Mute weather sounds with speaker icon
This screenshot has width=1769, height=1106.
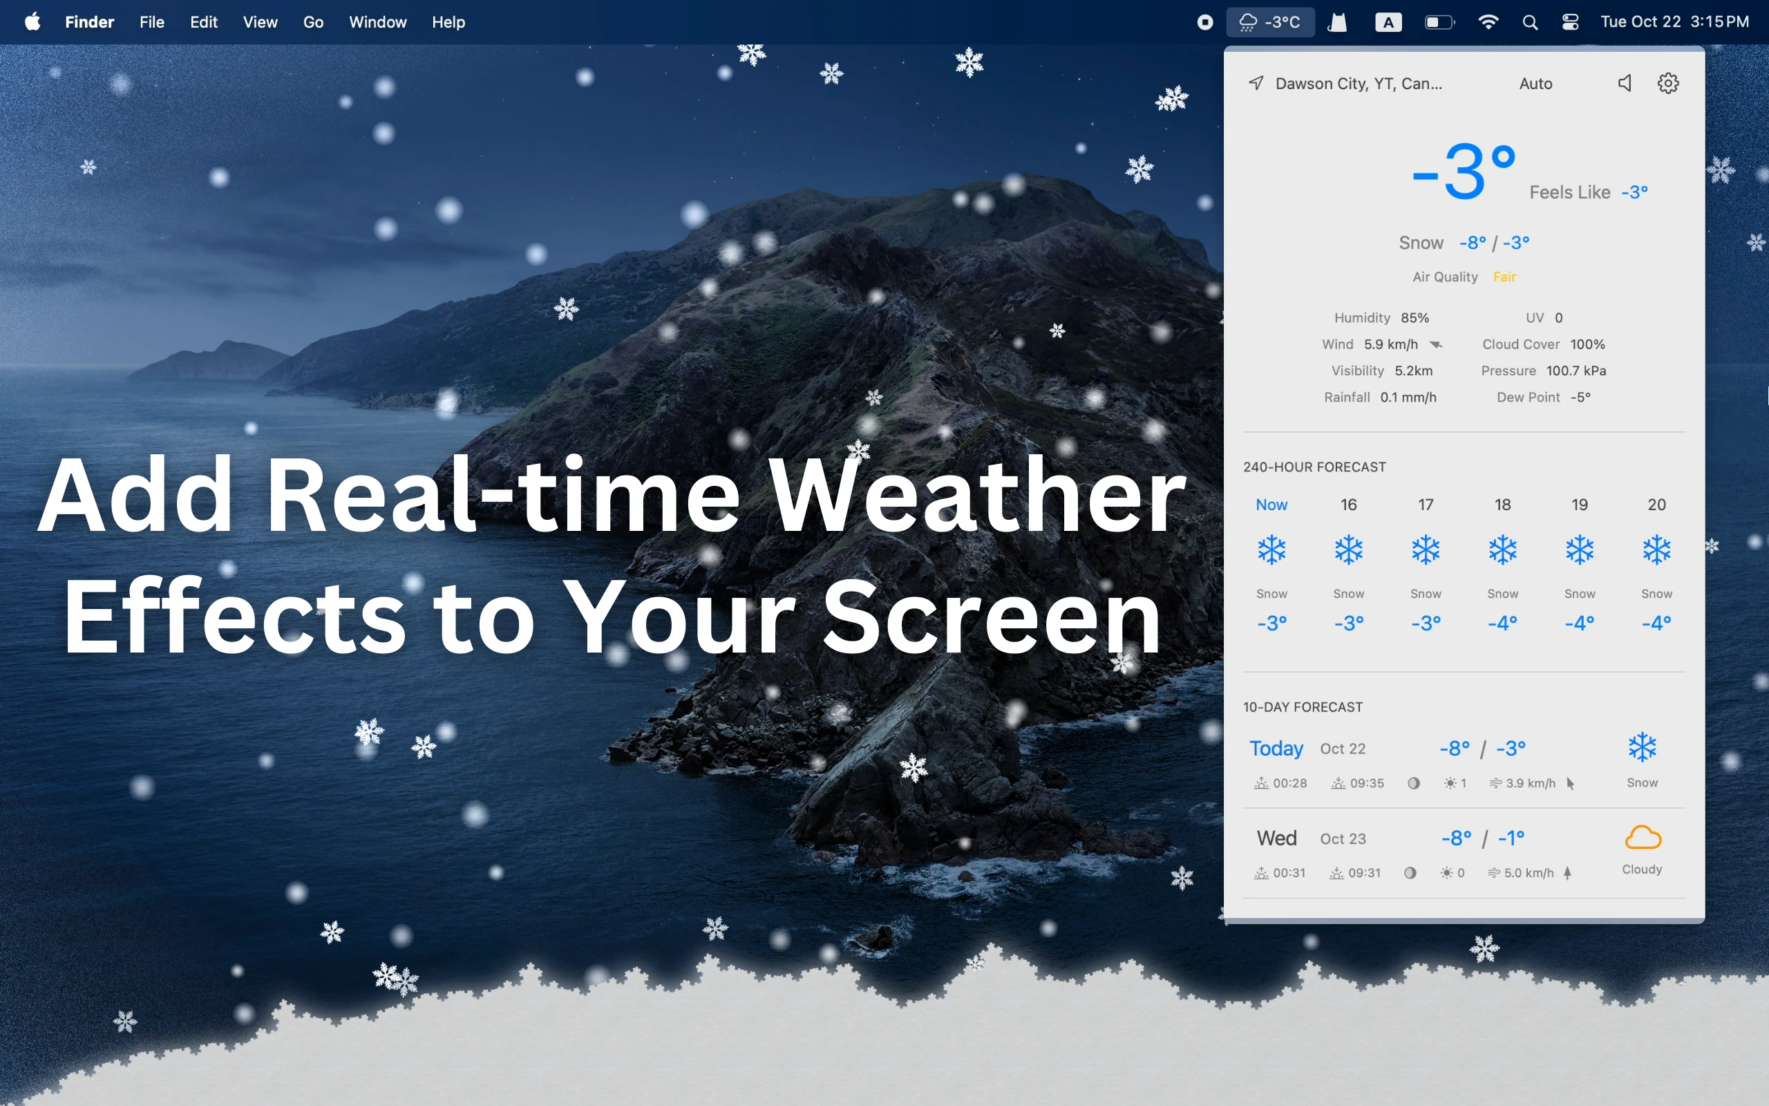pyautogui.click(x=1625, y=84)
